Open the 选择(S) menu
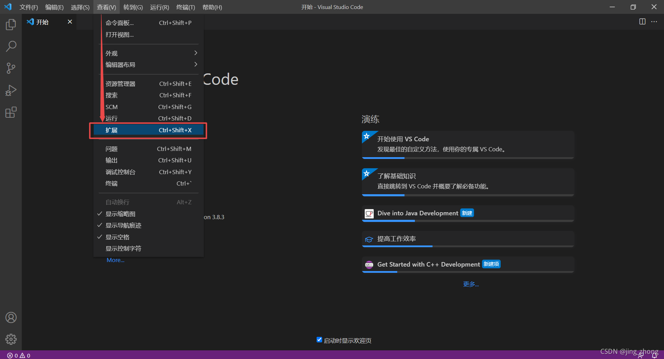This screenshot has width=664, height=359. (80, 7)
